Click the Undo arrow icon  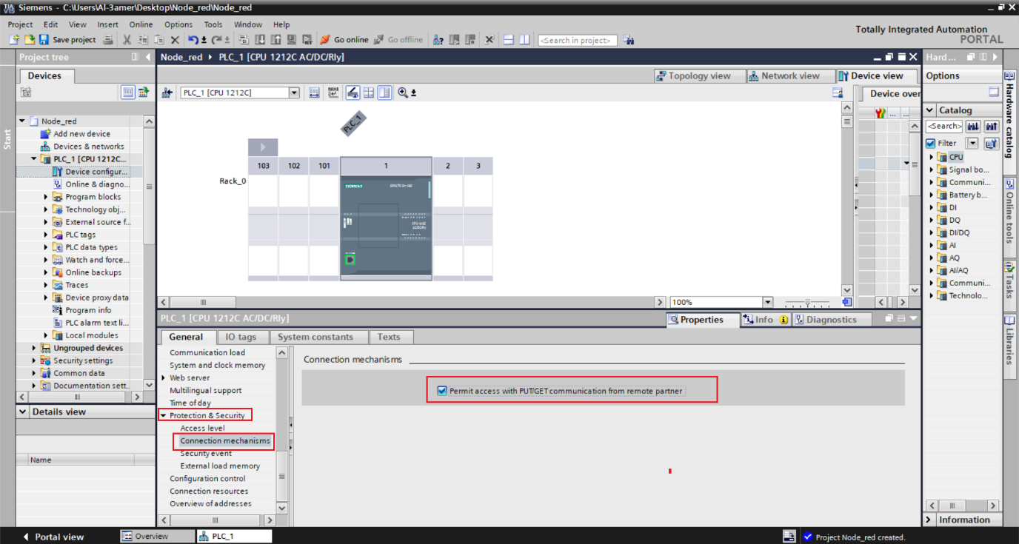193,39
